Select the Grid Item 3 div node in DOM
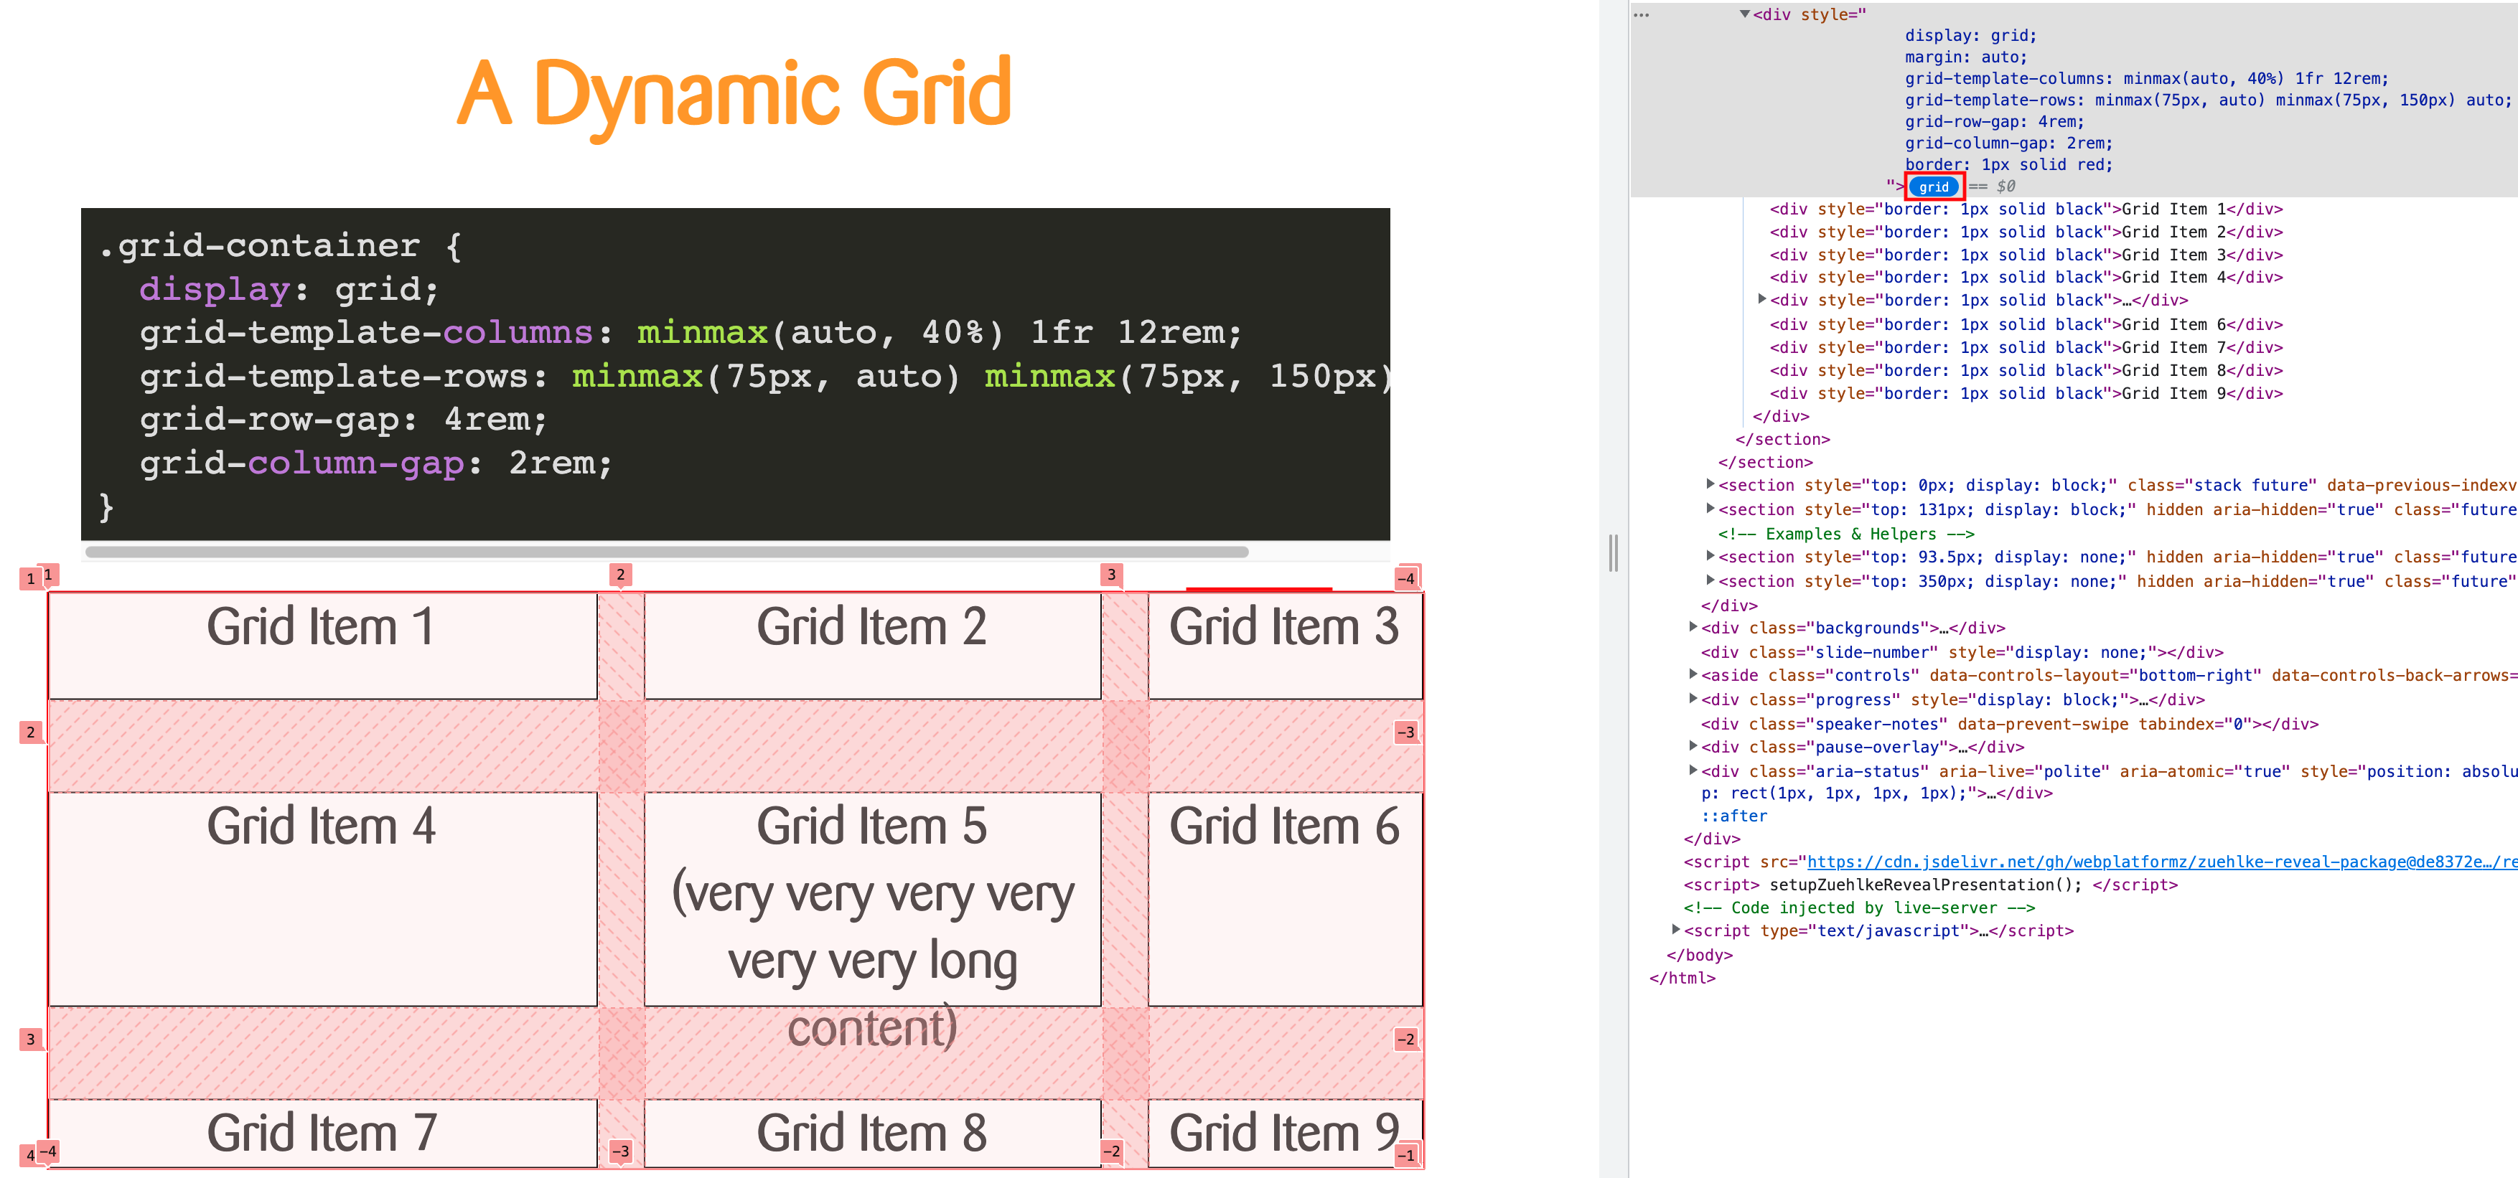 [2026, 255]
